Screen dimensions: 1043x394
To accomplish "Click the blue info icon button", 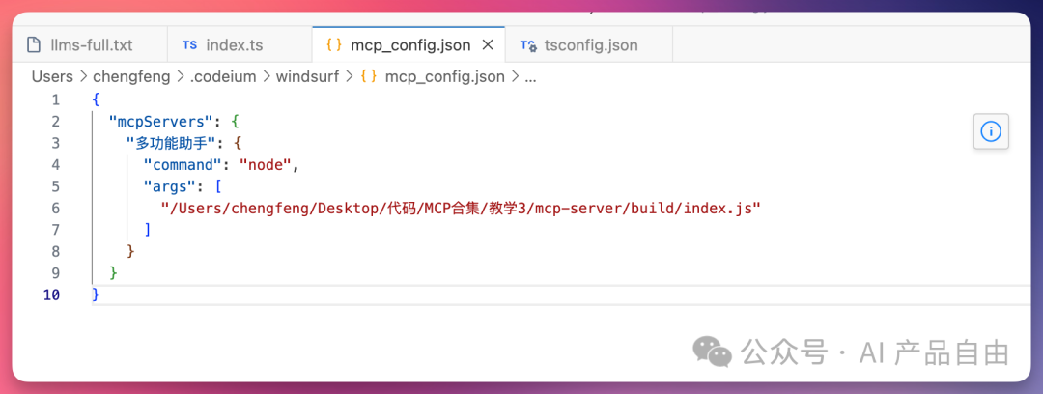I will coord(991,131).
